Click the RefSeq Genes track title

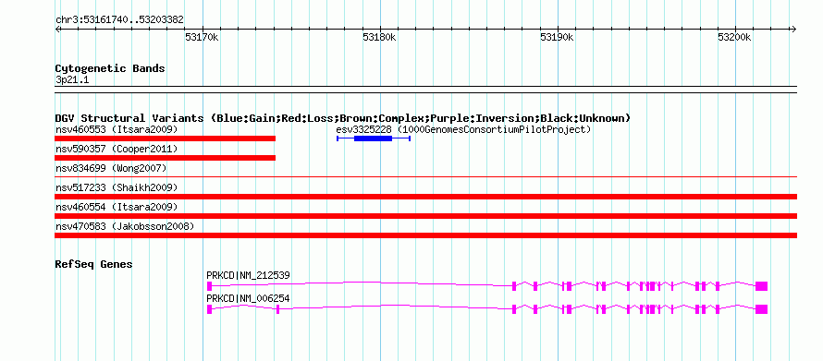(x=93, y=264)
